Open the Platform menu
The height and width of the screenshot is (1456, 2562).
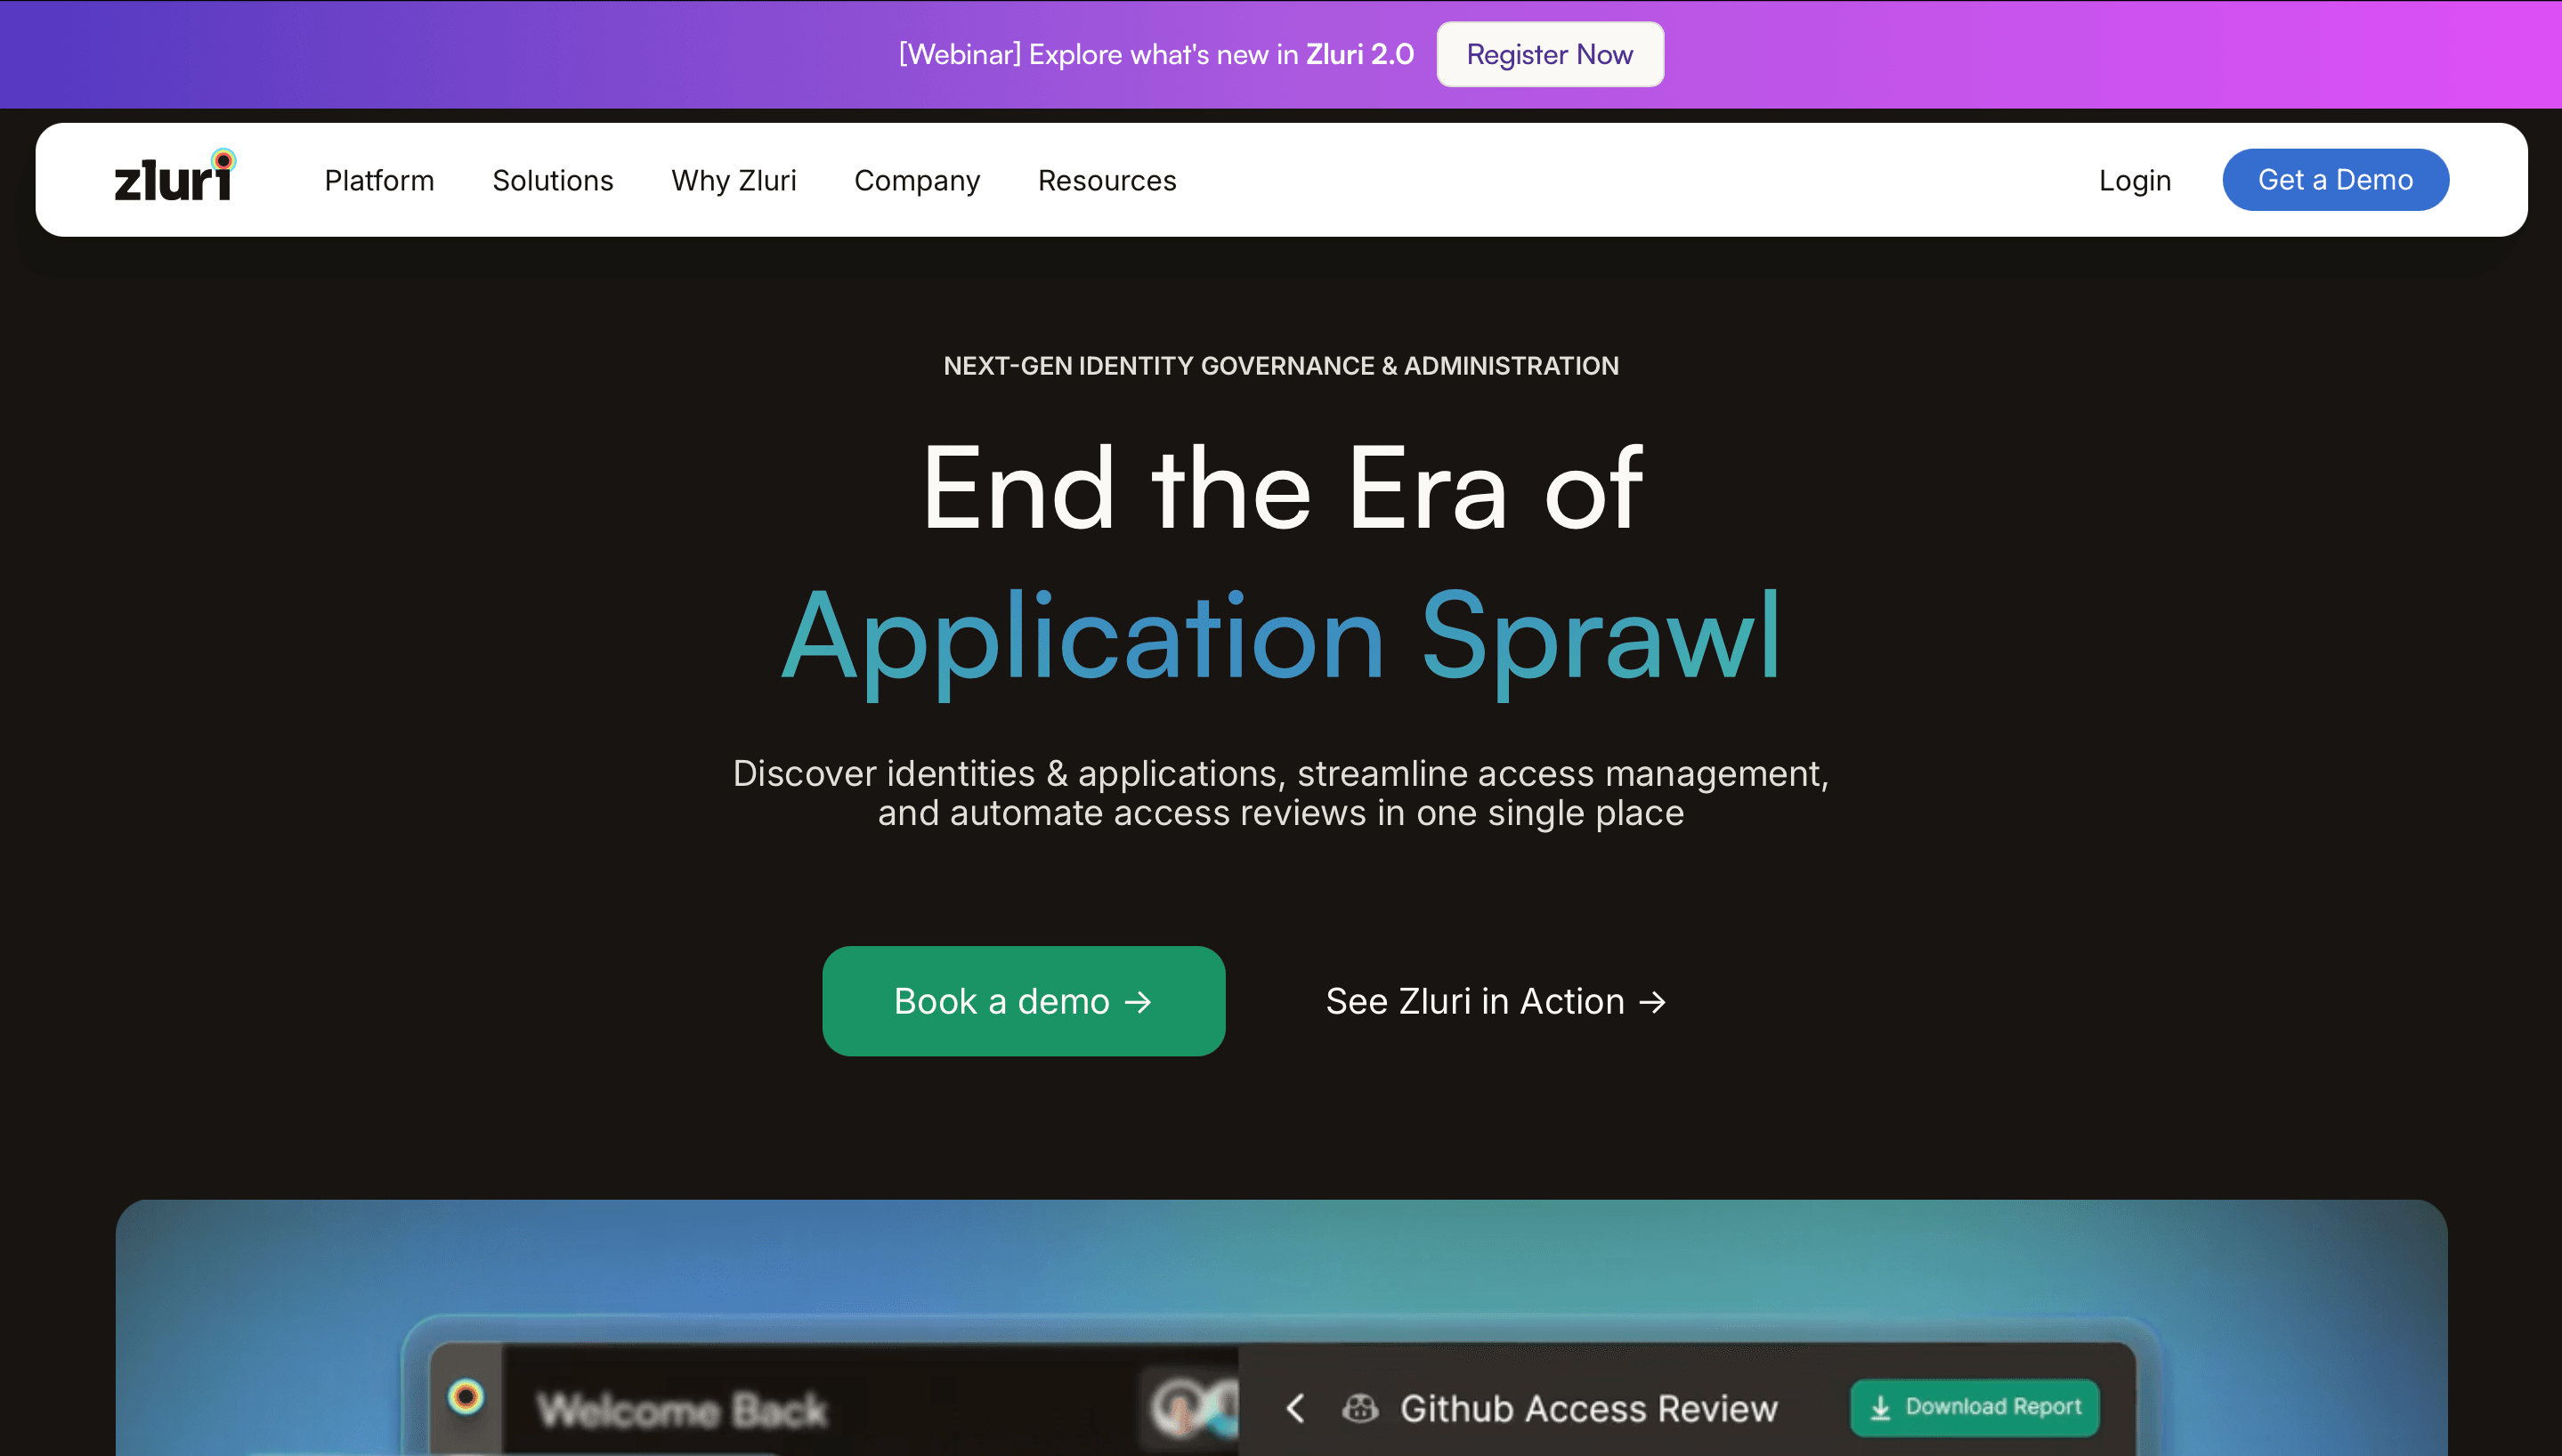pos(379,180)
